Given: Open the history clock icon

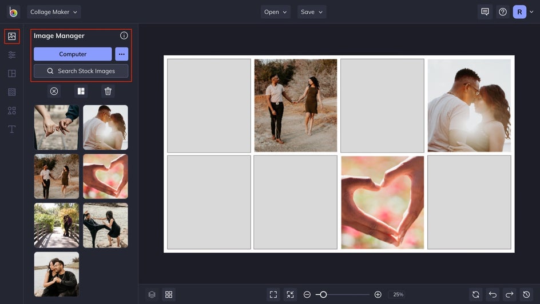Looking at the screenshot, I should tap(526, 294).
